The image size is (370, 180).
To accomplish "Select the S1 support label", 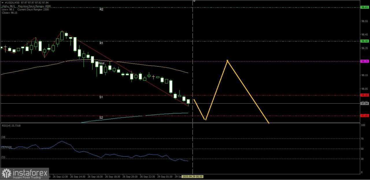I will [x=101, y=97].
